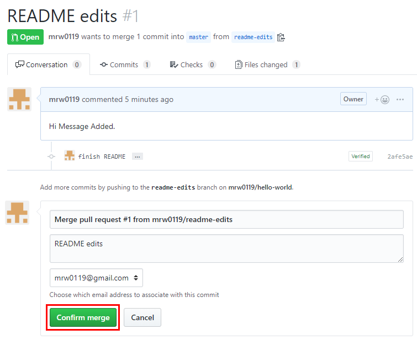
Task: Open the Conversation tab
Action: (49, 64)
